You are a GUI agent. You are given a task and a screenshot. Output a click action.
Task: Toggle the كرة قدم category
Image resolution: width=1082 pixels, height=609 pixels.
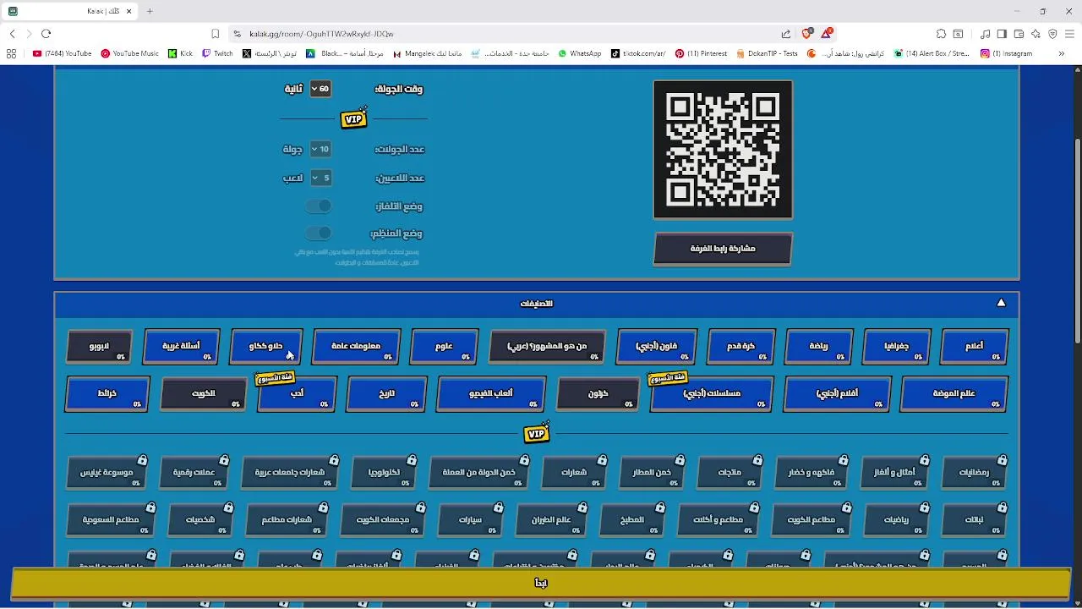740,347
